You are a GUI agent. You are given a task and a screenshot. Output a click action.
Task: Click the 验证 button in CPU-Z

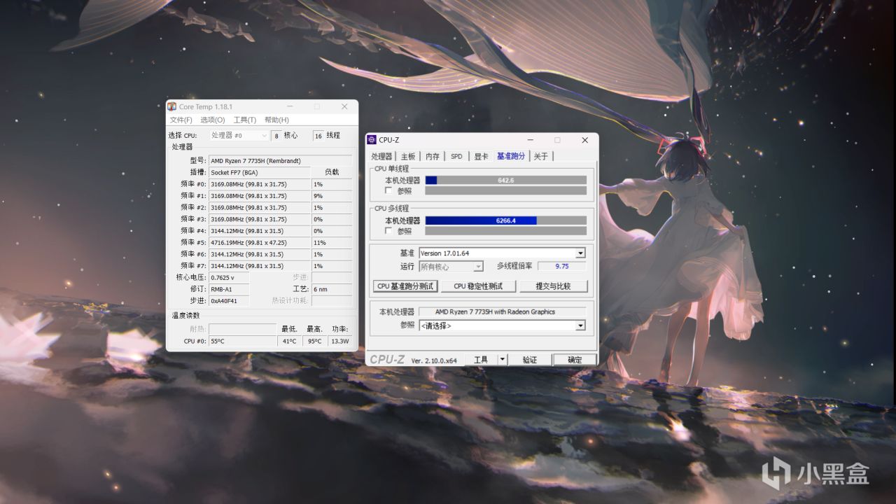[530, 360]
